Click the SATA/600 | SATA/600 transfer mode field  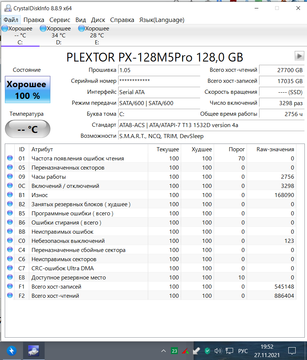(159, 103)
